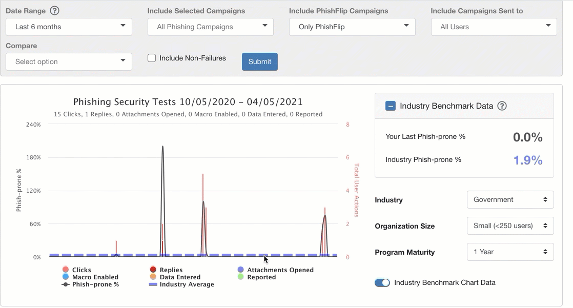Image resolution: width=573 pixels, height=308 pixels.
Task: Open the Organization Size selector
Action: [x=510, y=225]
